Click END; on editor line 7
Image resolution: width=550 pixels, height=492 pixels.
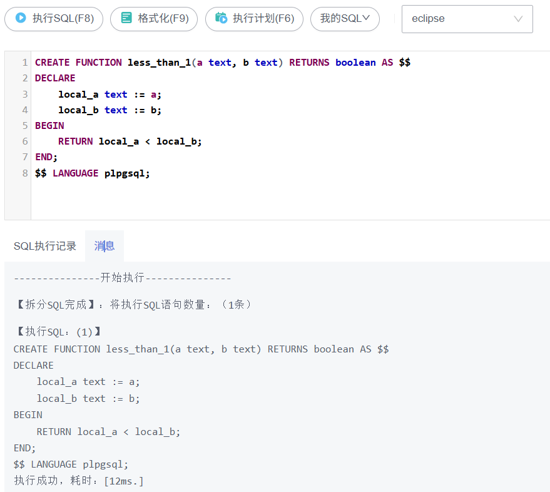coord(46,157)
